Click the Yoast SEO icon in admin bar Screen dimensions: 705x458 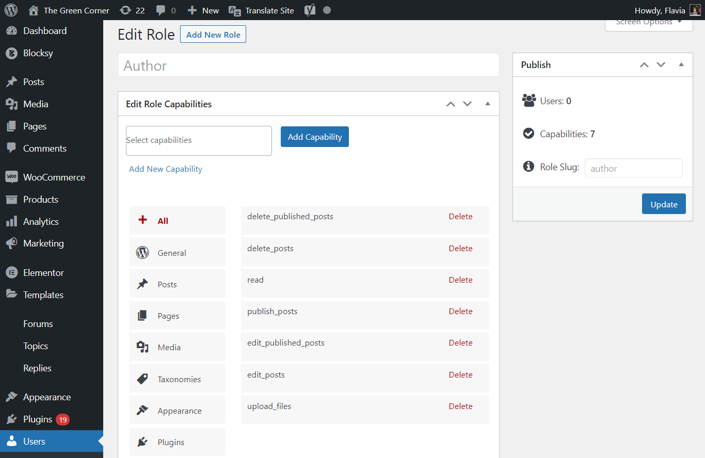(310, 10)
